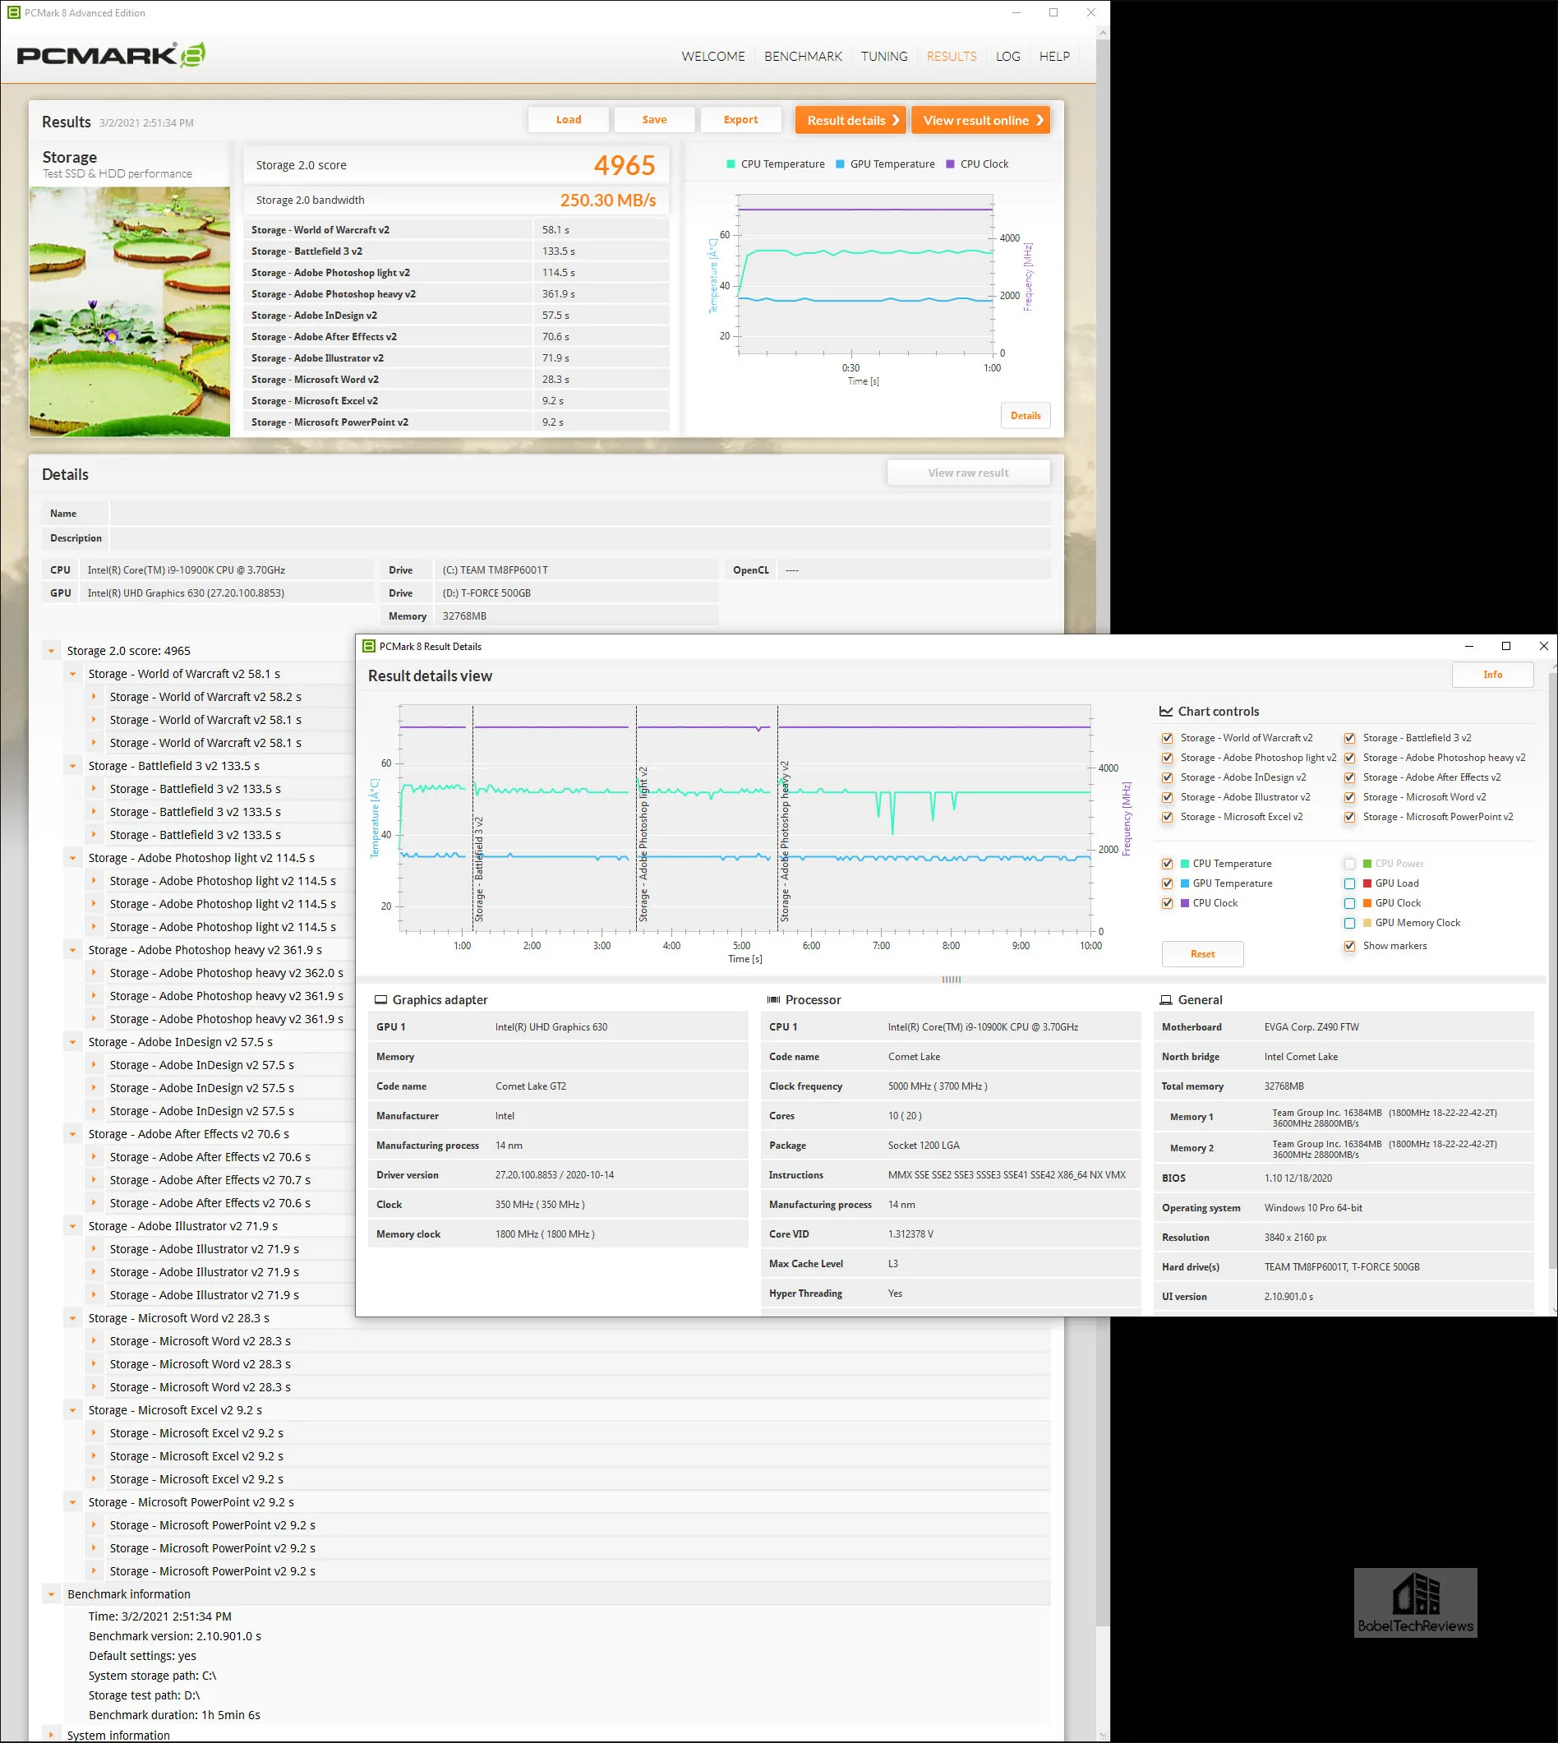Collapse Storage - Battlefield 3 v2 133.5 s group
The width and height of the screenshot is (1558, 1743).
tap(73, 766)
